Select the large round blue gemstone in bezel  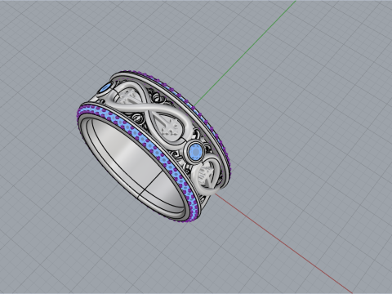pos(195,152)
